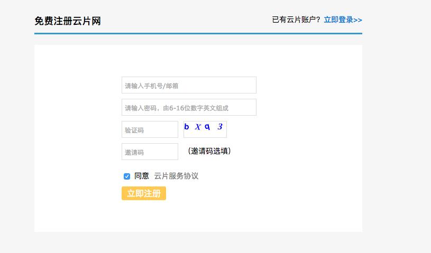Click the 已有云片账户? text

(296, 20)
